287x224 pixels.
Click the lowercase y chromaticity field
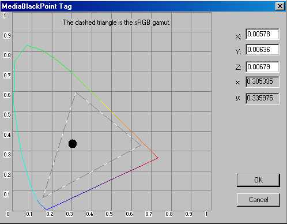[x=262, y=98]
